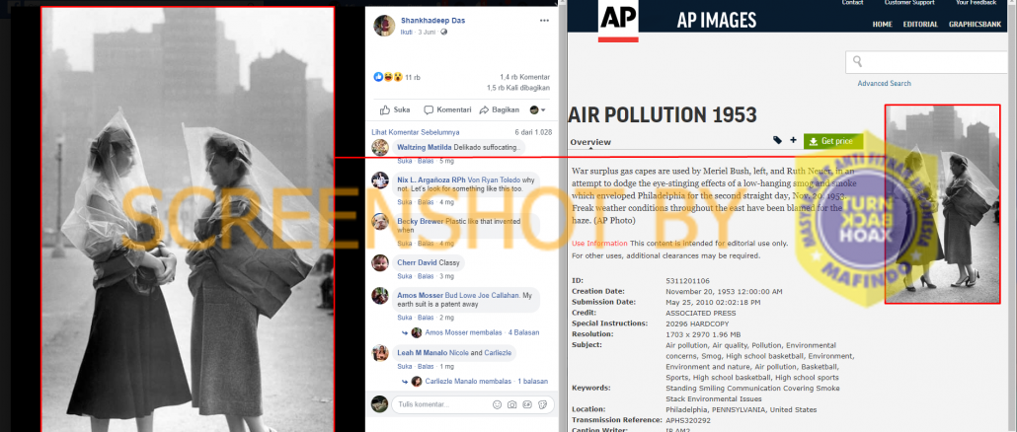
Task: Open the GRAPHICSBANK menu
Action: [x=975, y=25]
